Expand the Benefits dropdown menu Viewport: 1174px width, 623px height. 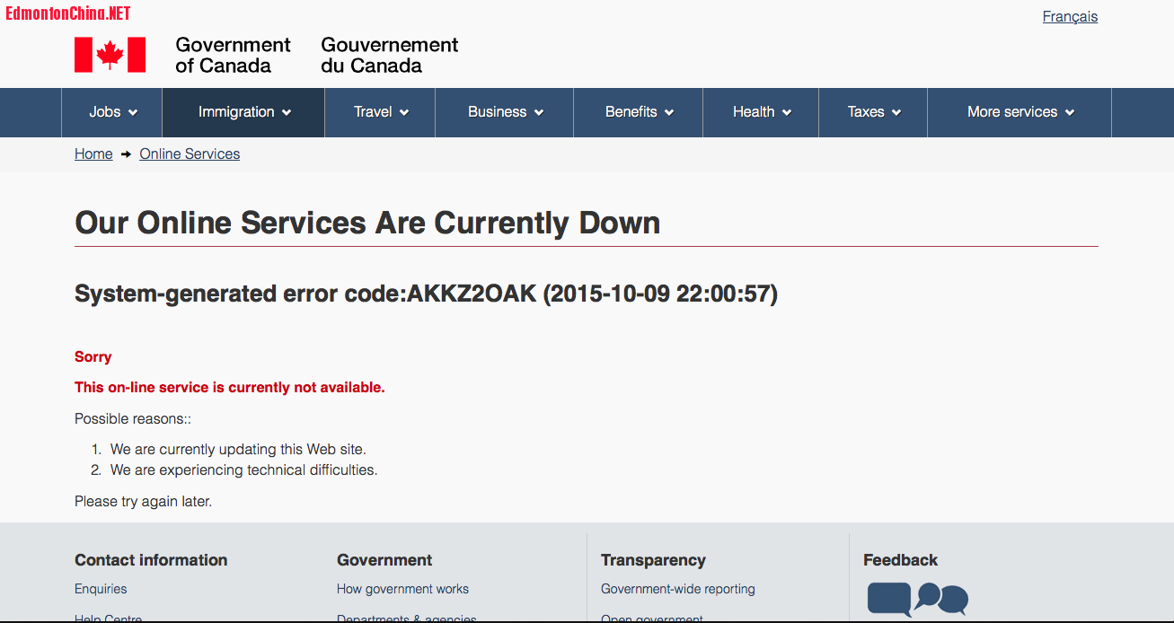tap(638, 112)
